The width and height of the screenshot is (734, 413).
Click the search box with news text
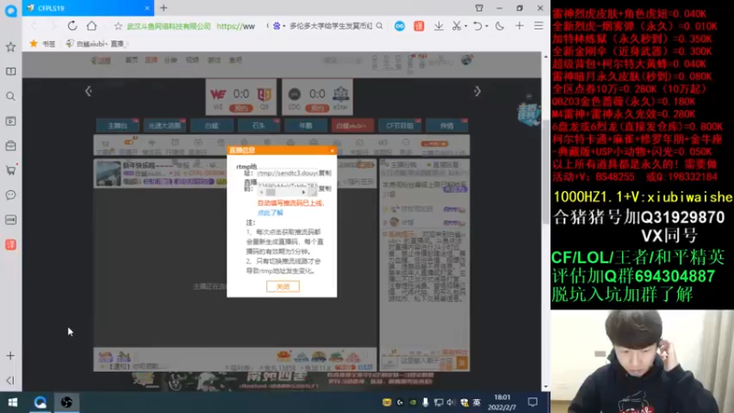point(330,27)
